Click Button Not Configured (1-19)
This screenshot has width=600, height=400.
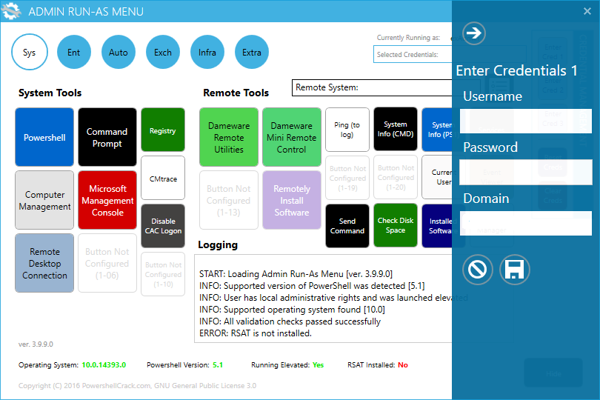(347, 178)
